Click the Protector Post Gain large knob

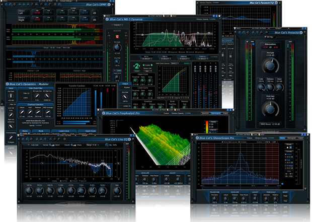coord(270,109)
